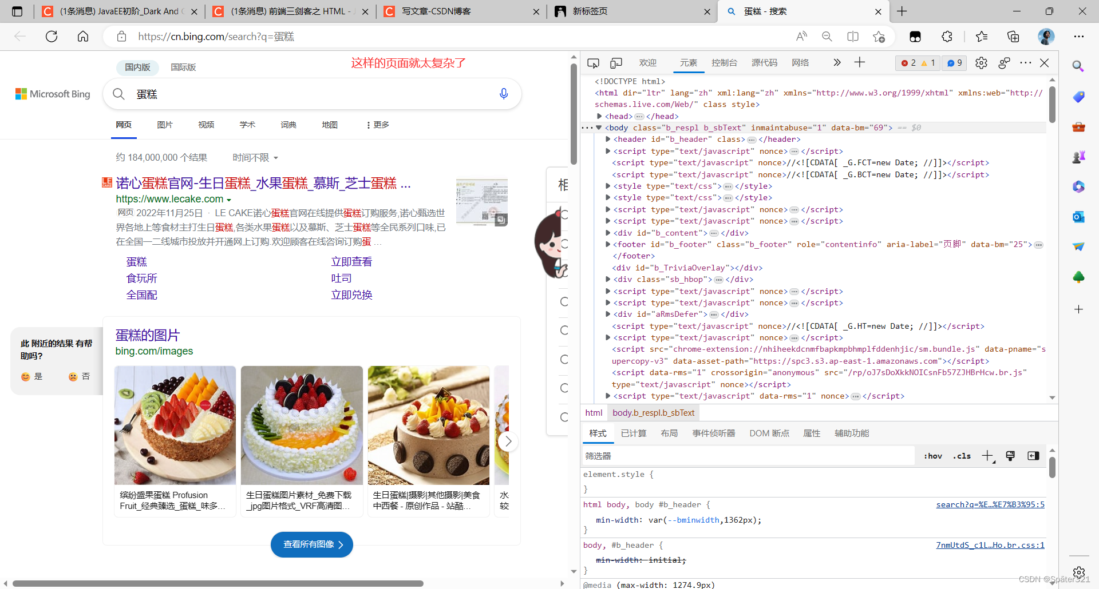Screen dimensions: 1099x589
Task: Toggle element classes with .cls
Action: (962, 456)
